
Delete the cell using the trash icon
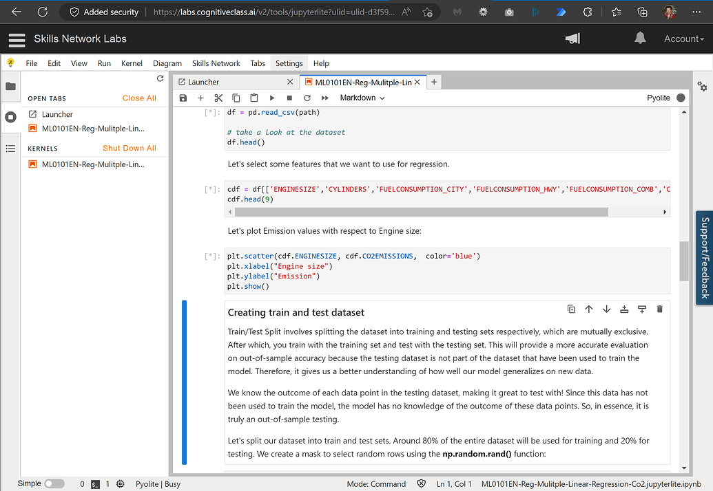tap(659, 309)
